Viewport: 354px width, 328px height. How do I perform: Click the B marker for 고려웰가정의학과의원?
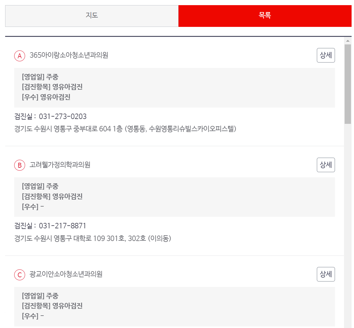19,165
